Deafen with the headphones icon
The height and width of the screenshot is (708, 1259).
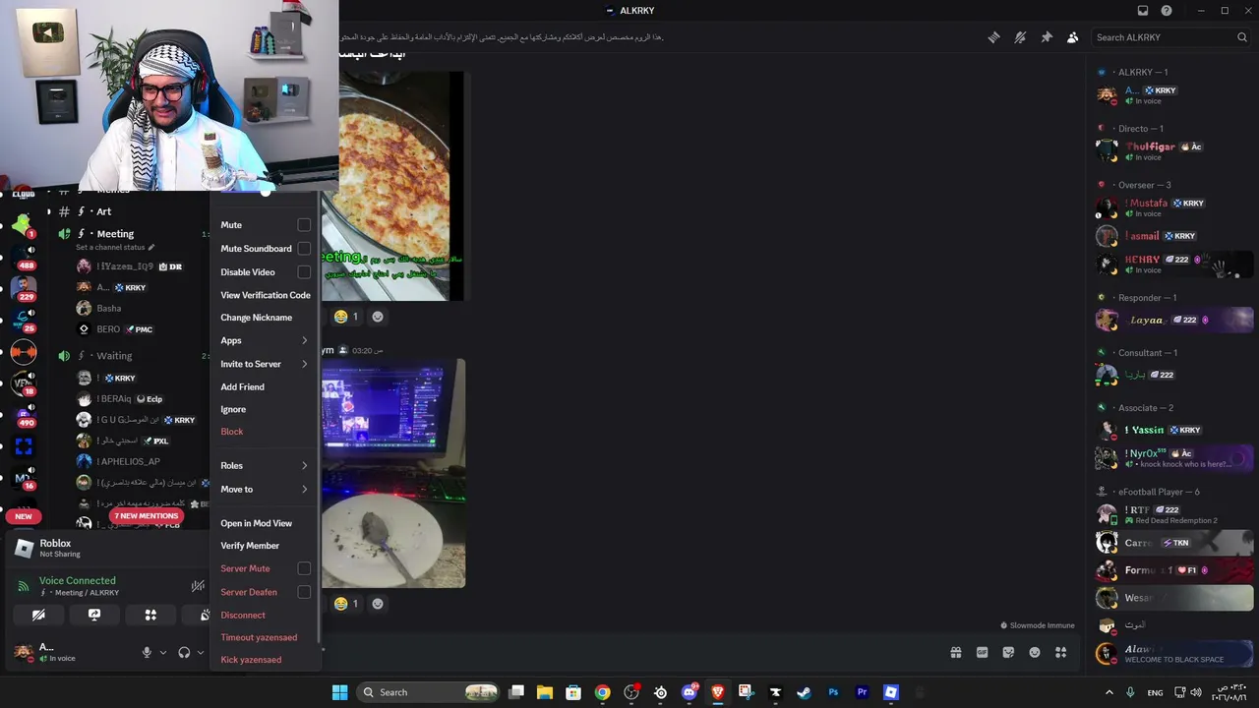point(184,652)
